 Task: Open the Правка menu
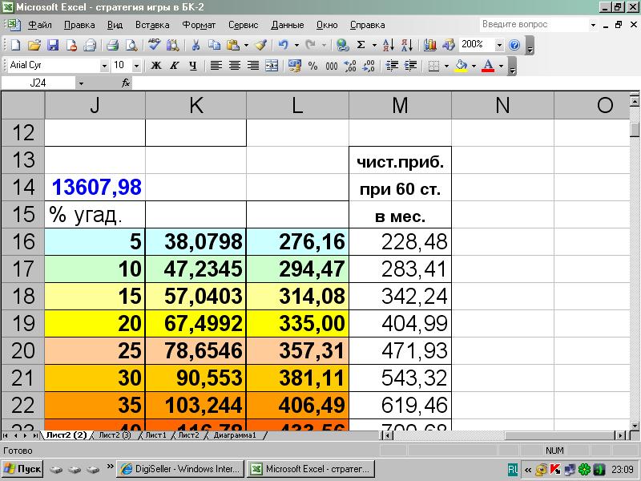point(79,25)
